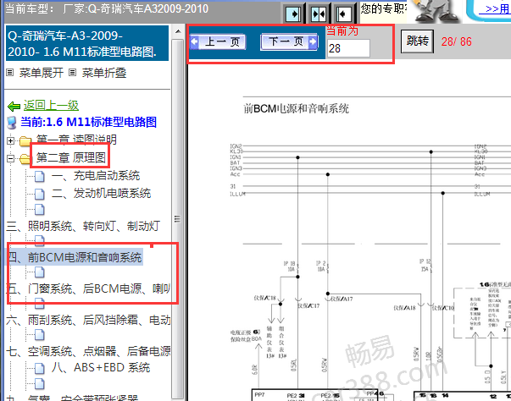Click the document icon beside 二、发动机电喷系统
511x401 pixels.
coord(40,194)
